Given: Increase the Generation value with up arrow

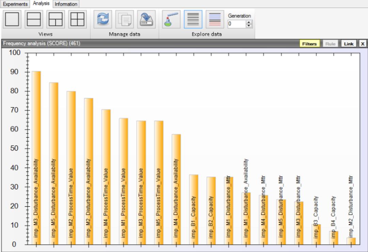Looking at the screenshot, I should pos(249,22).
